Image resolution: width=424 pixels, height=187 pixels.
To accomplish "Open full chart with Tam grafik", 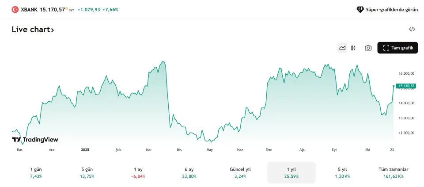I will (397, 48).
